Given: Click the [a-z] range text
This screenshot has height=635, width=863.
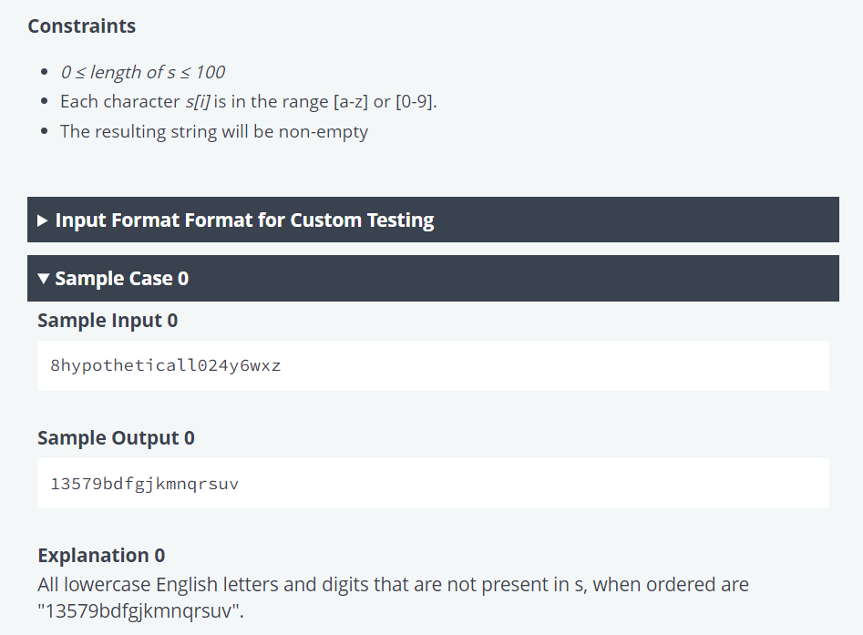Looking at the screenshot, I should (351, 102).
